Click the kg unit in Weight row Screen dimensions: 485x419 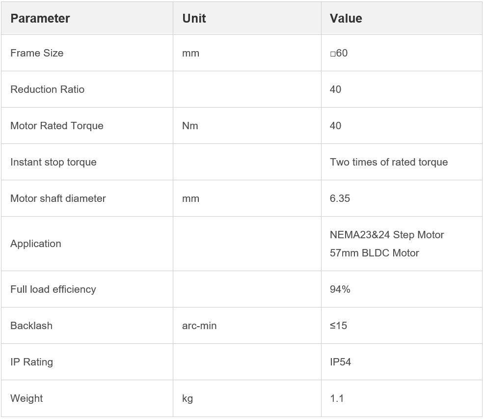[x=188, y=398]
